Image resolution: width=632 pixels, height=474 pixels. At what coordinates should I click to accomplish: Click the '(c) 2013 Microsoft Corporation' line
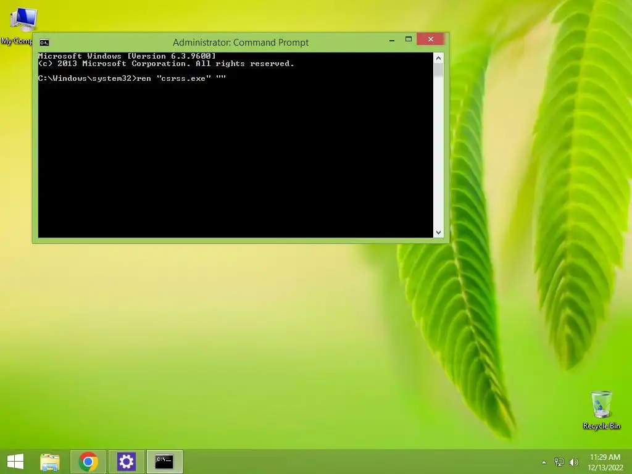[x=166, y=64]
